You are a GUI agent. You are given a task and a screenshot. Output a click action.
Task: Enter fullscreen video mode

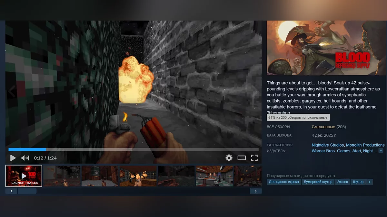254,158
